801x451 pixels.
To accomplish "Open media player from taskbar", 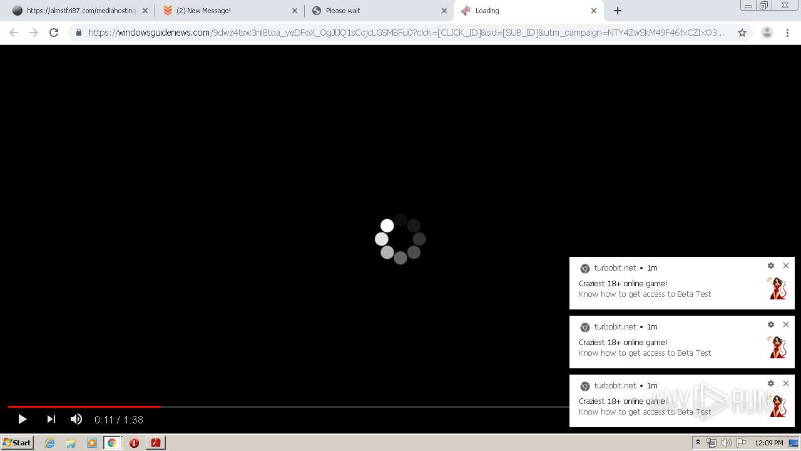I will pyautogui.click(x=92, y=443).
